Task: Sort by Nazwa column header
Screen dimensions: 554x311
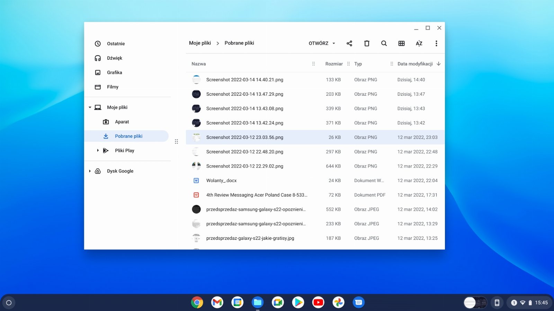Action: coord(199,64)
